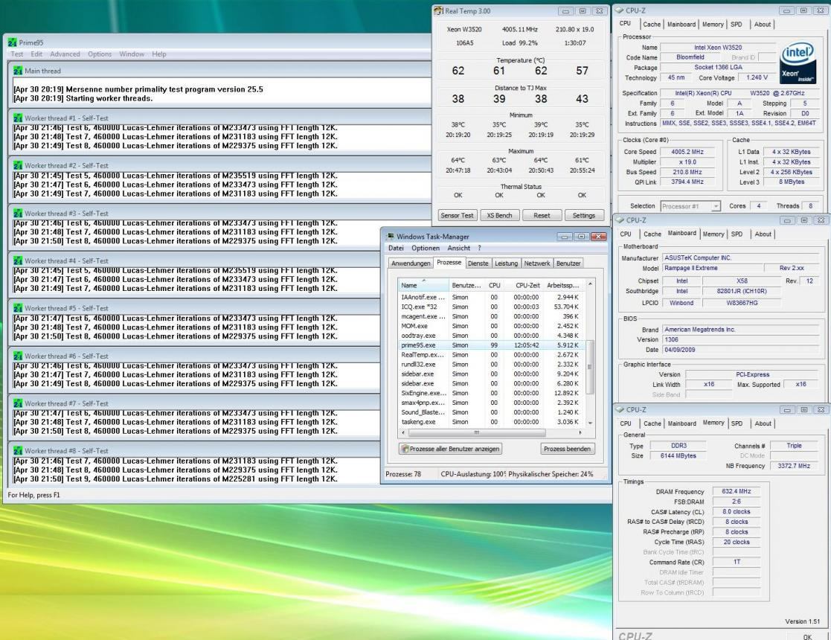
Task: Select taskeng.exe process row
Action: (491, 422)
